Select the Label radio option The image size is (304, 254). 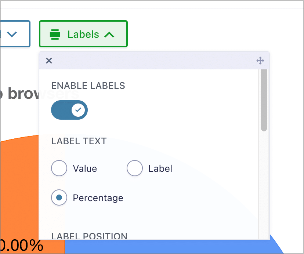click(x=135, y=168)
